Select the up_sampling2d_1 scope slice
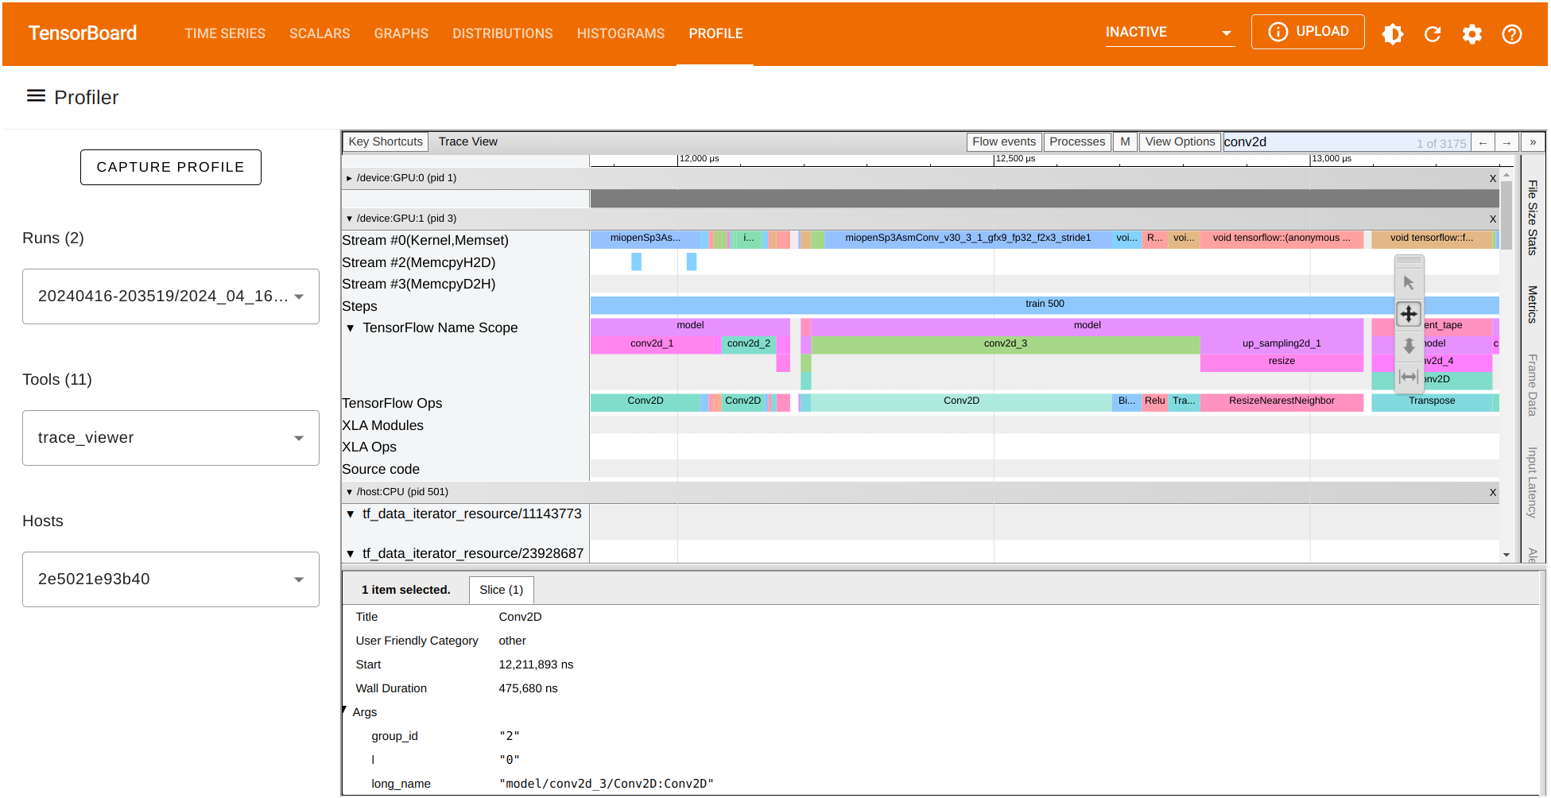Screen dimensions: 1551x798 click(1282, 344)
